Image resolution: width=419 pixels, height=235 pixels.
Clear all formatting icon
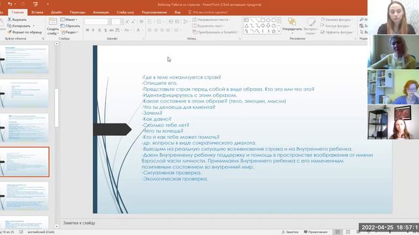(x=141, y=22)
